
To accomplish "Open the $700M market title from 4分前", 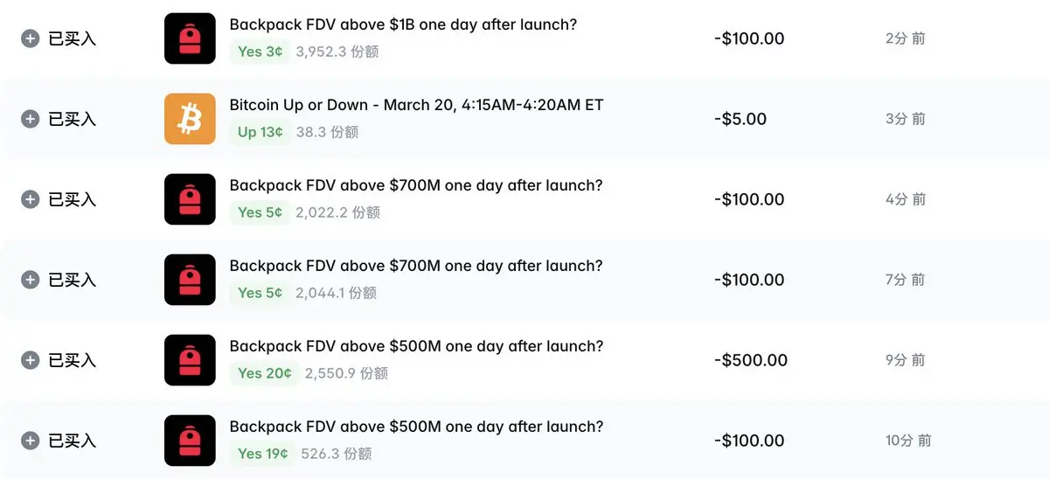I will [416, 185].
